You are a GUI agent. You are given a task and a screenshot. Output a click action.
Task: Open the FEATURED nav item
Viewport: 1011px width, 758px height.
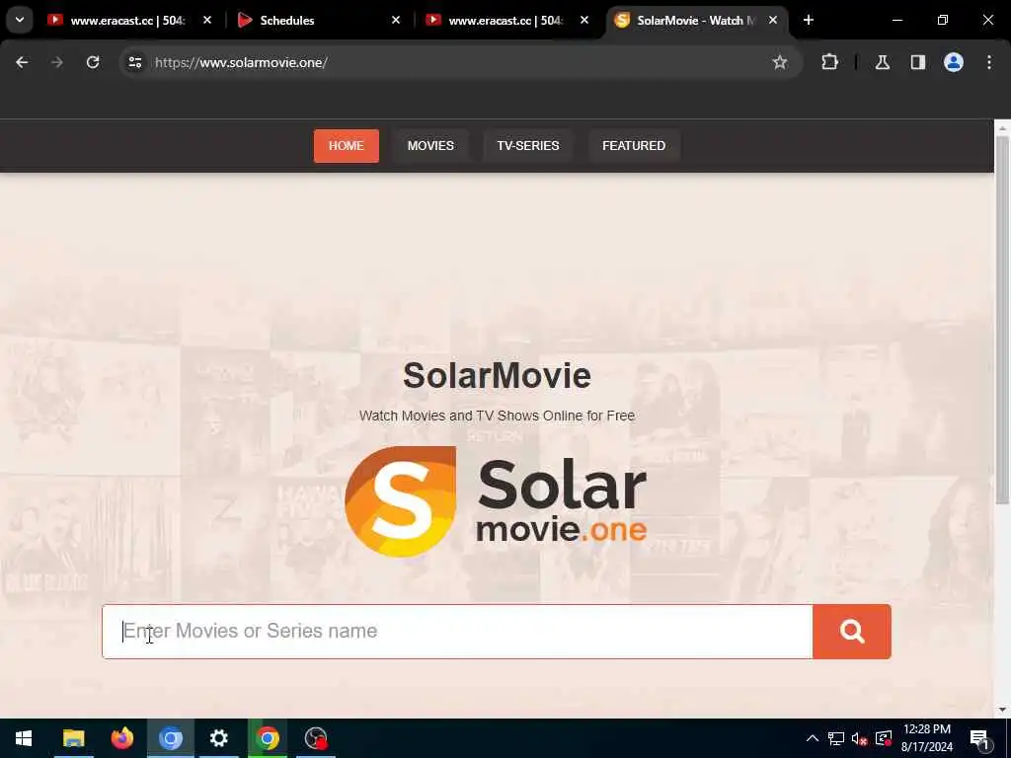[x=634, y=146]
